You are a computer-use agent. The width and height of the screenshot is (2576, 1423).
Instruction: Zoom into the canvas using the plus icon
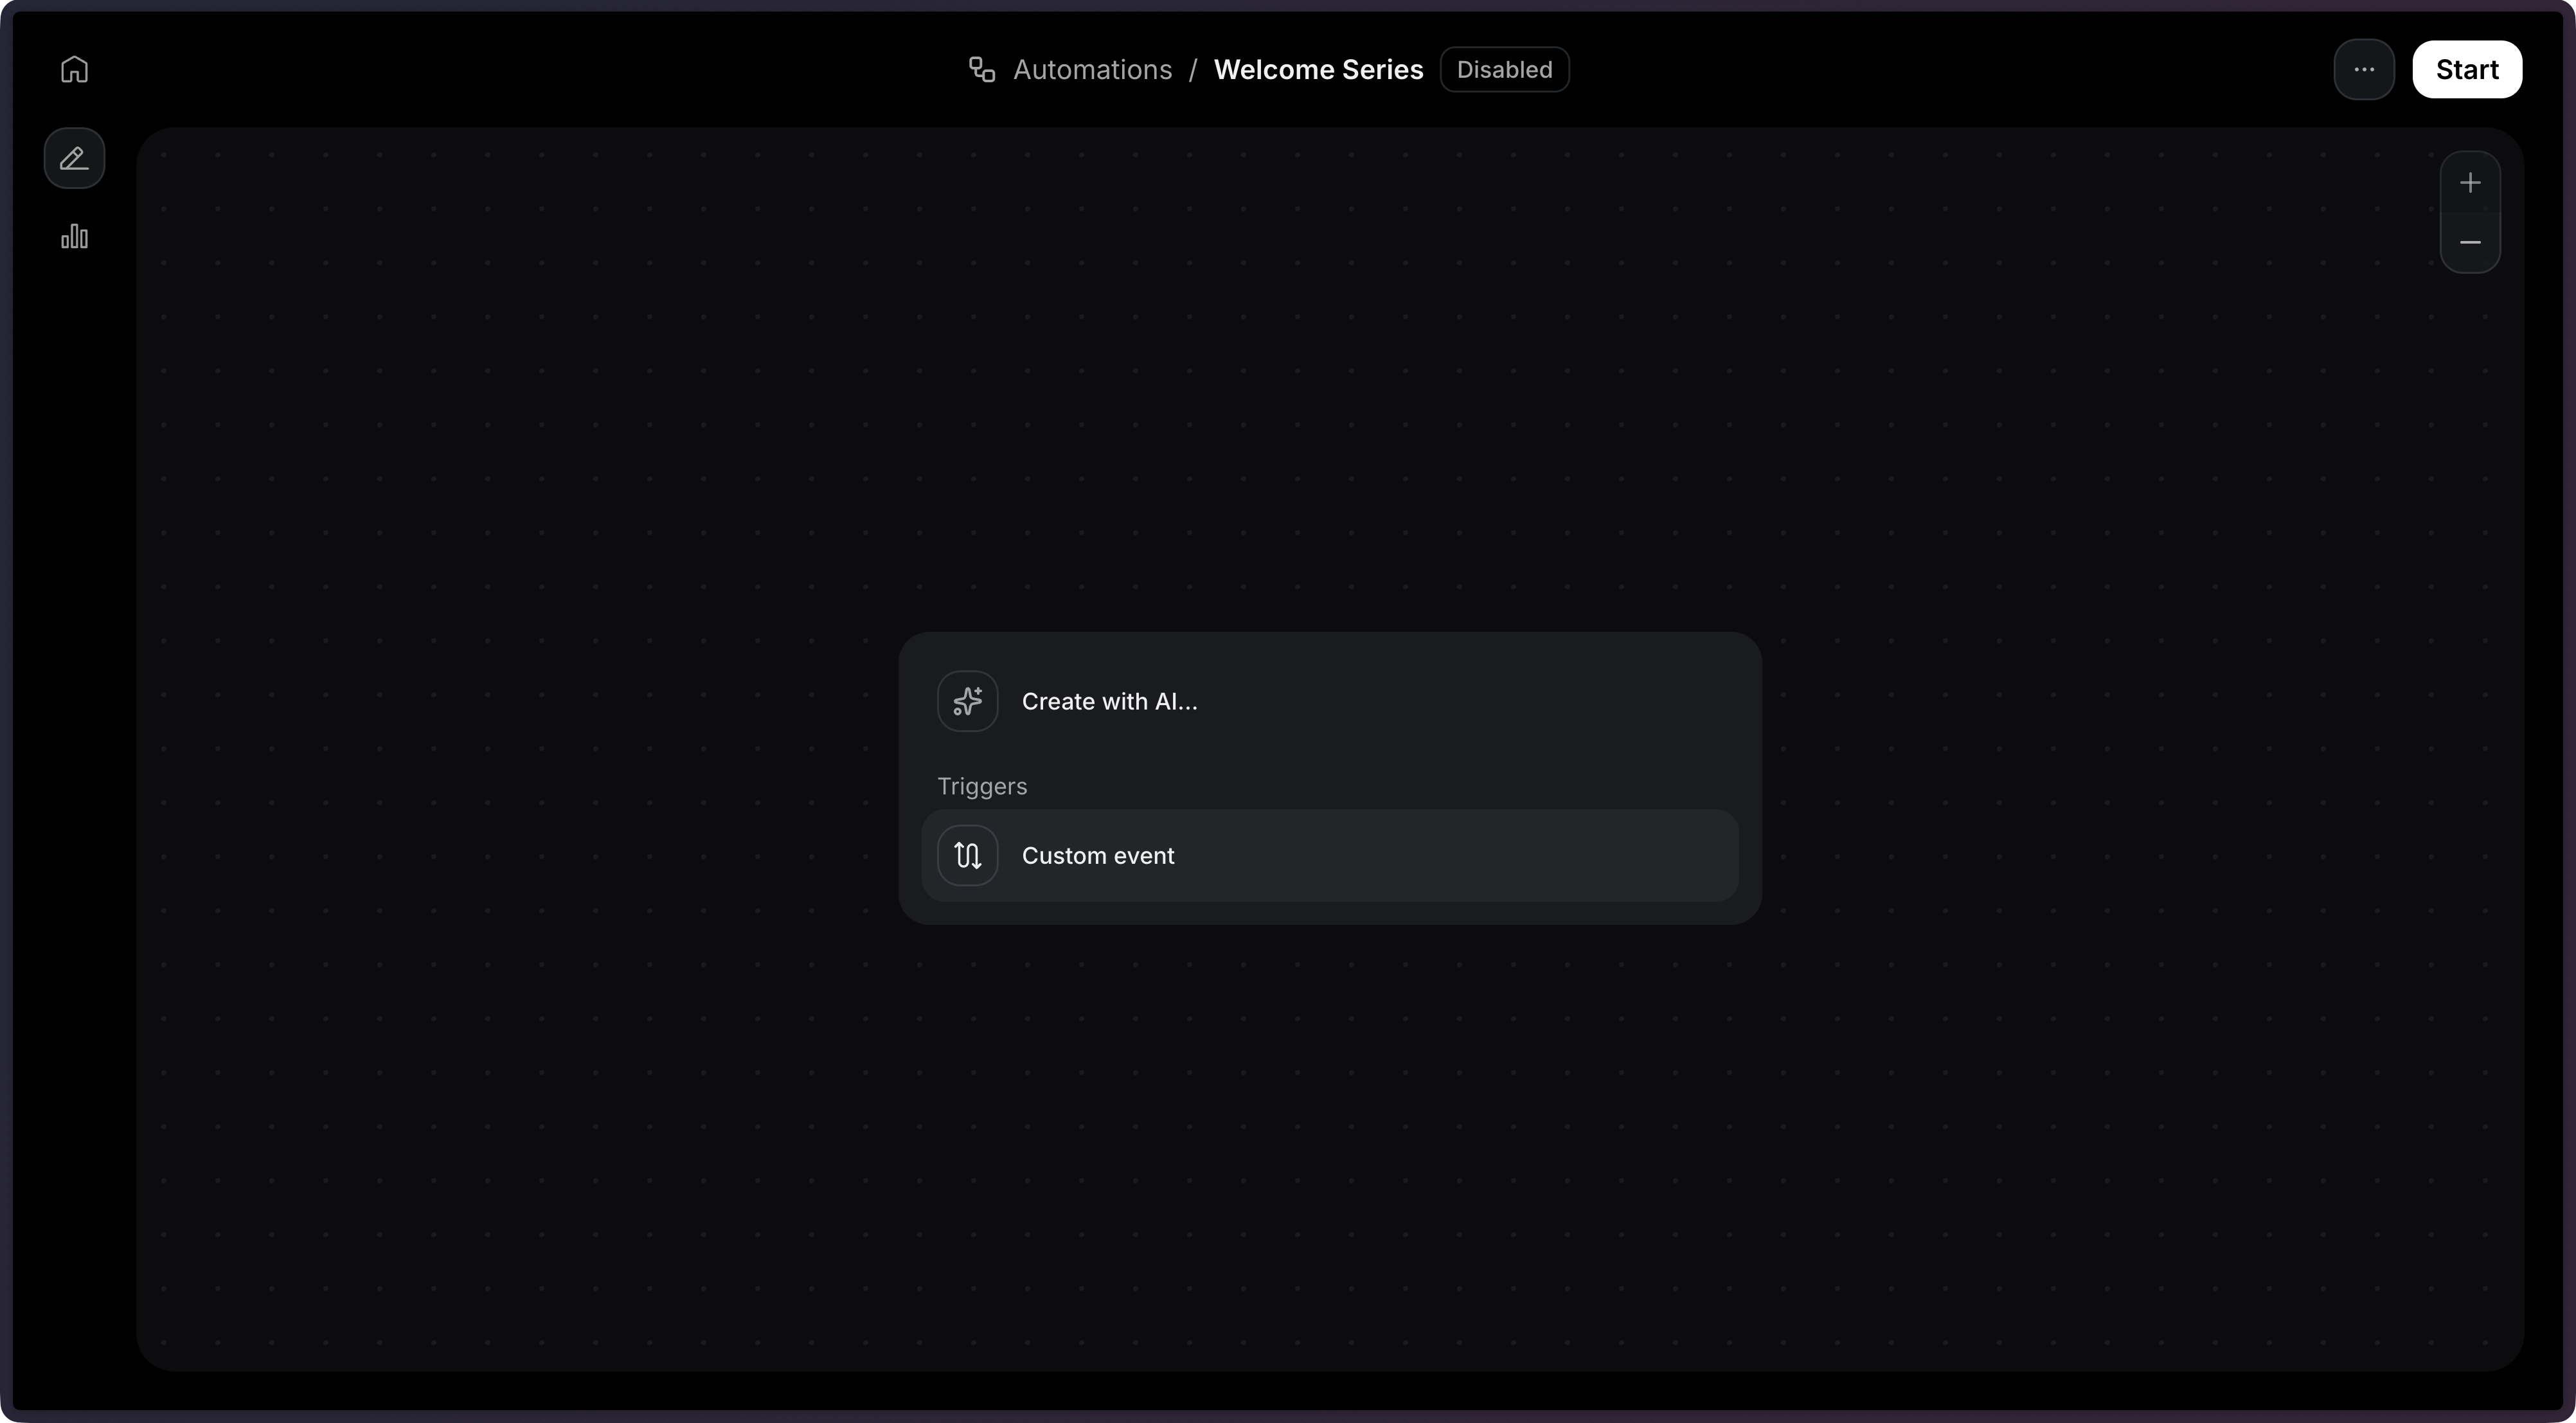coord(2470,182)
